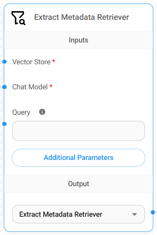Select the node title Extract Metadata Retriever

point(82,17)
